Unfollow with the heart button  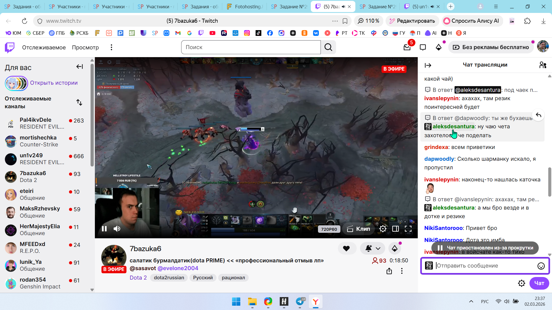[346, 249]
